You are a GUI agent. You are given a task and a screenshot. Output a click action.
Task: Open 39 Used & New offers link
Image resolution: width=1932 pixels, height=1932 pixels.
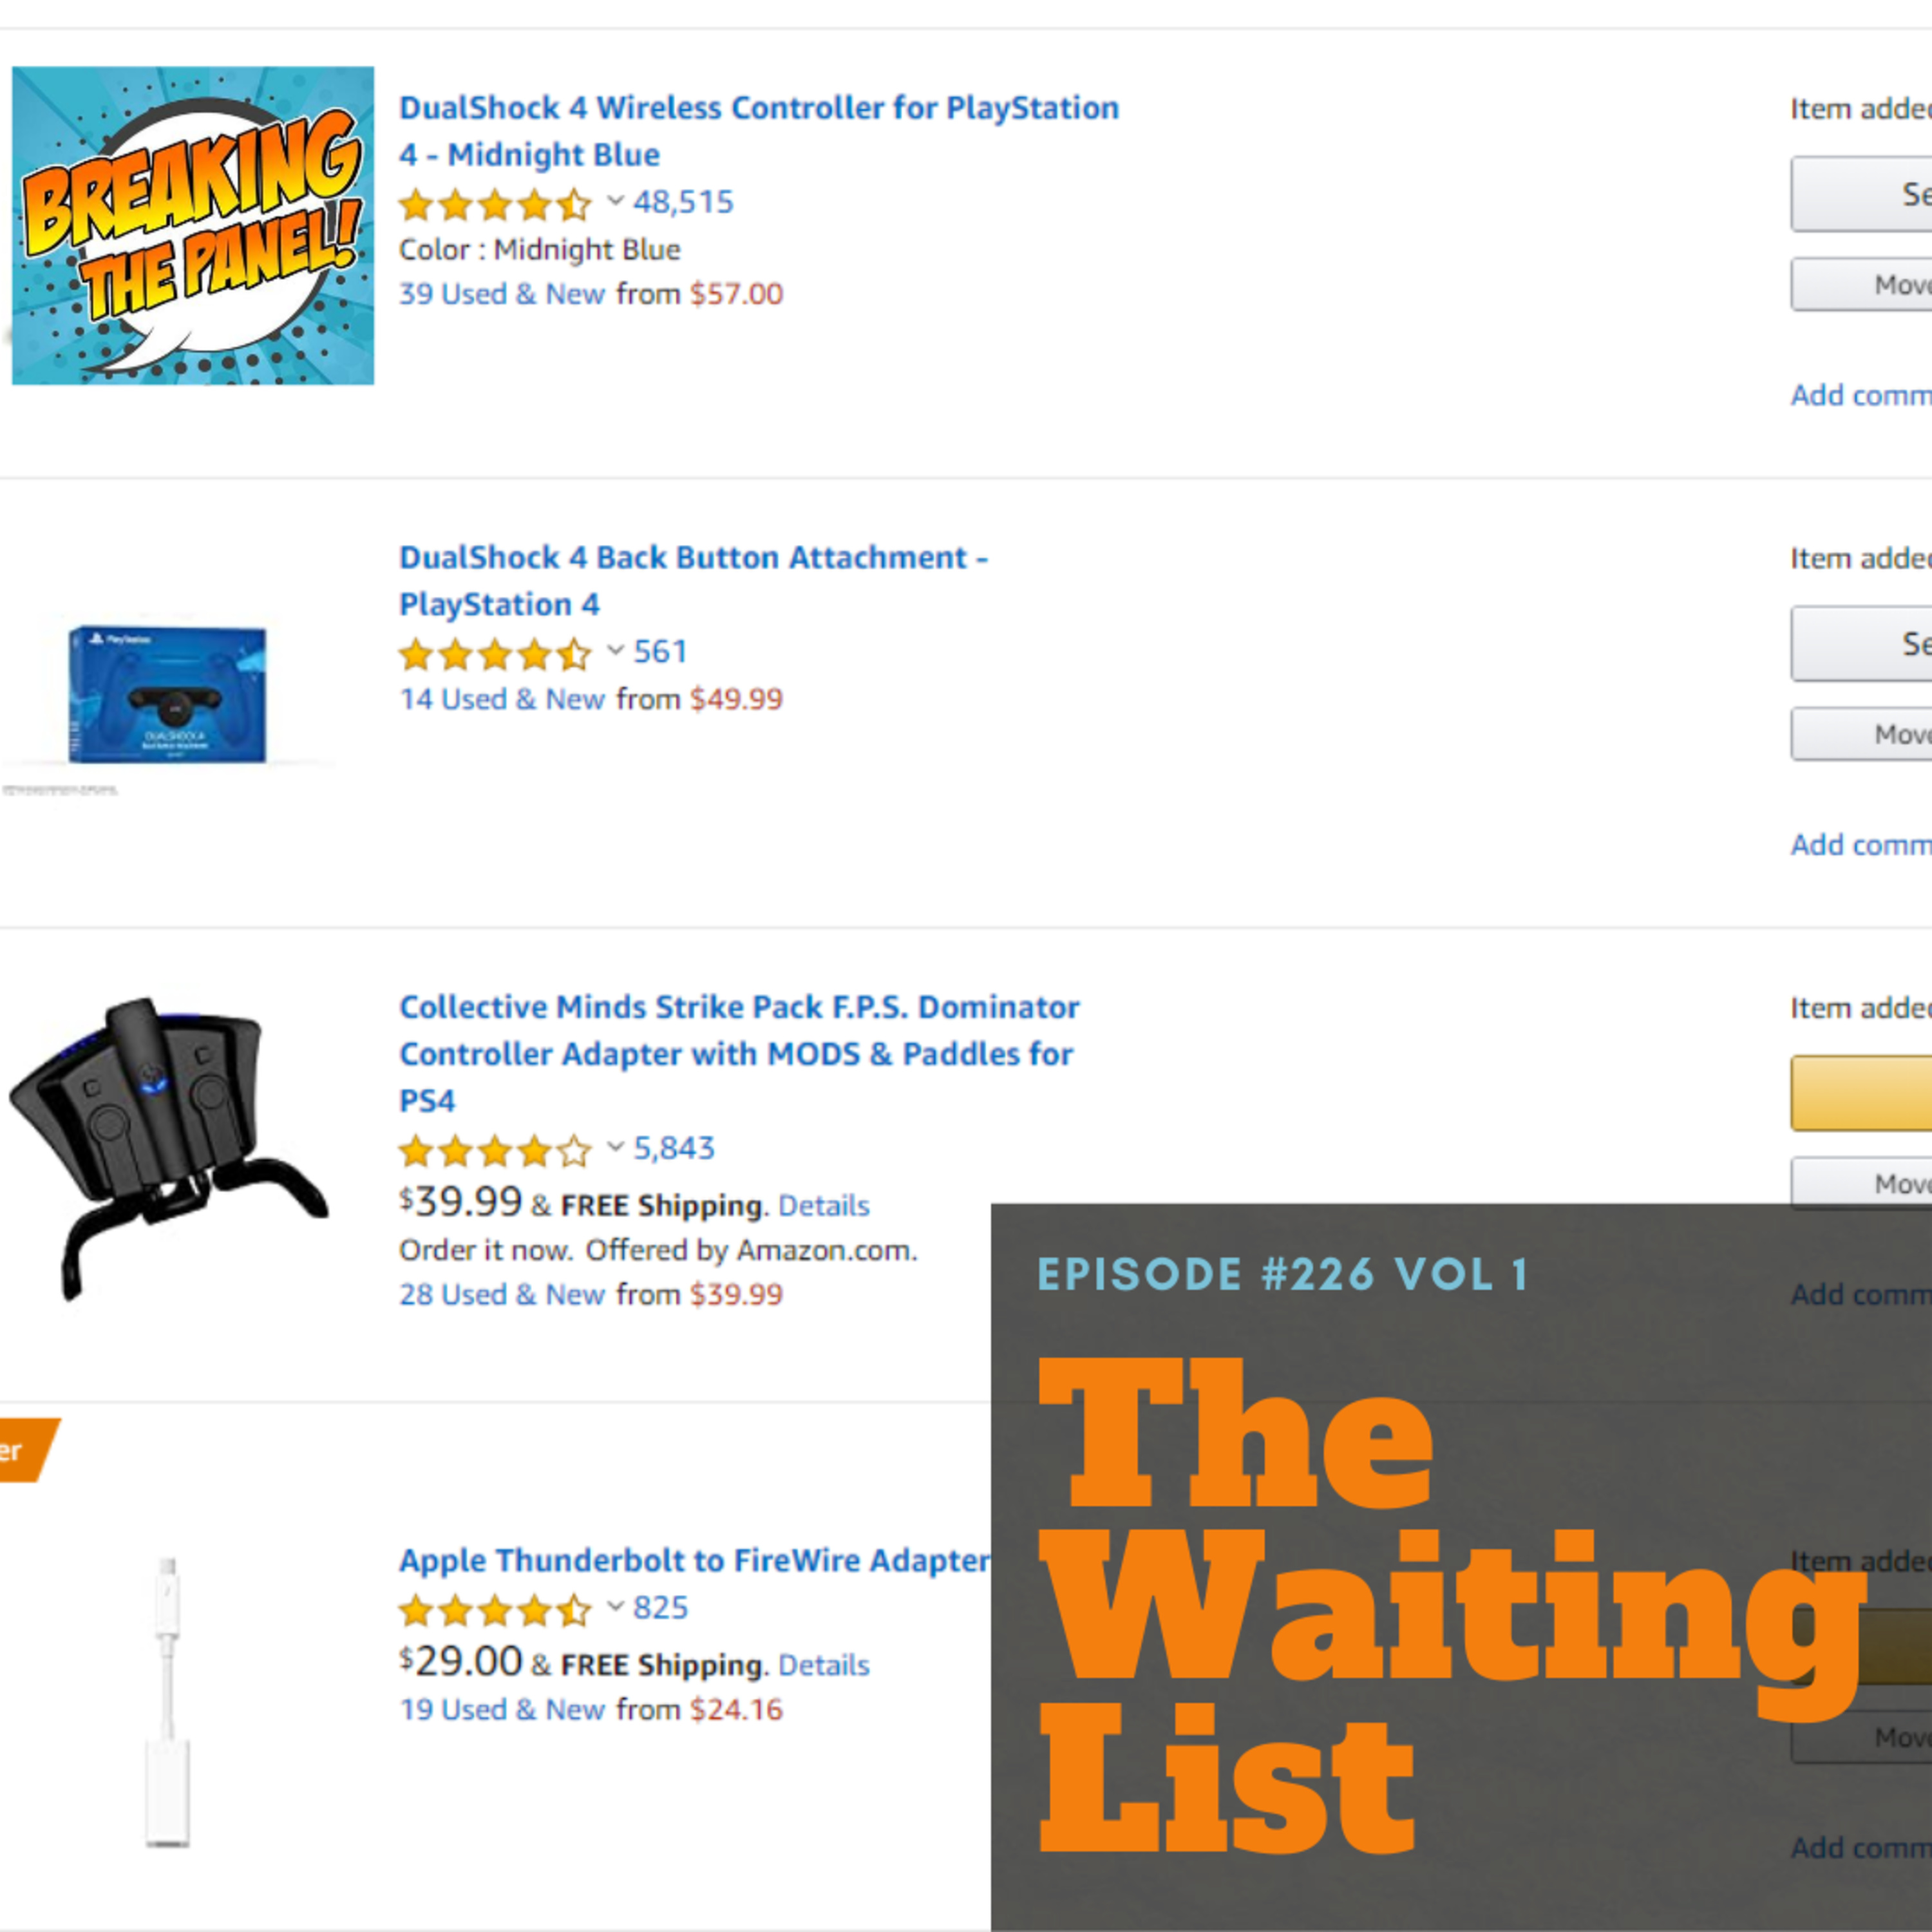pyautogui.click(x=501, y=294)
